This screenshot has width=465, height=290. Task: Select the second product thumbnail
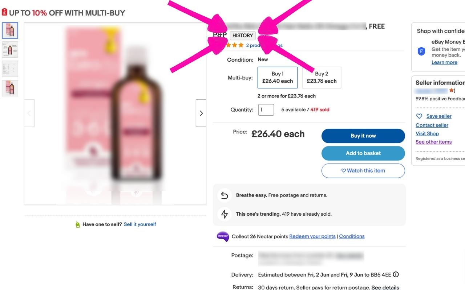[10, 50]
